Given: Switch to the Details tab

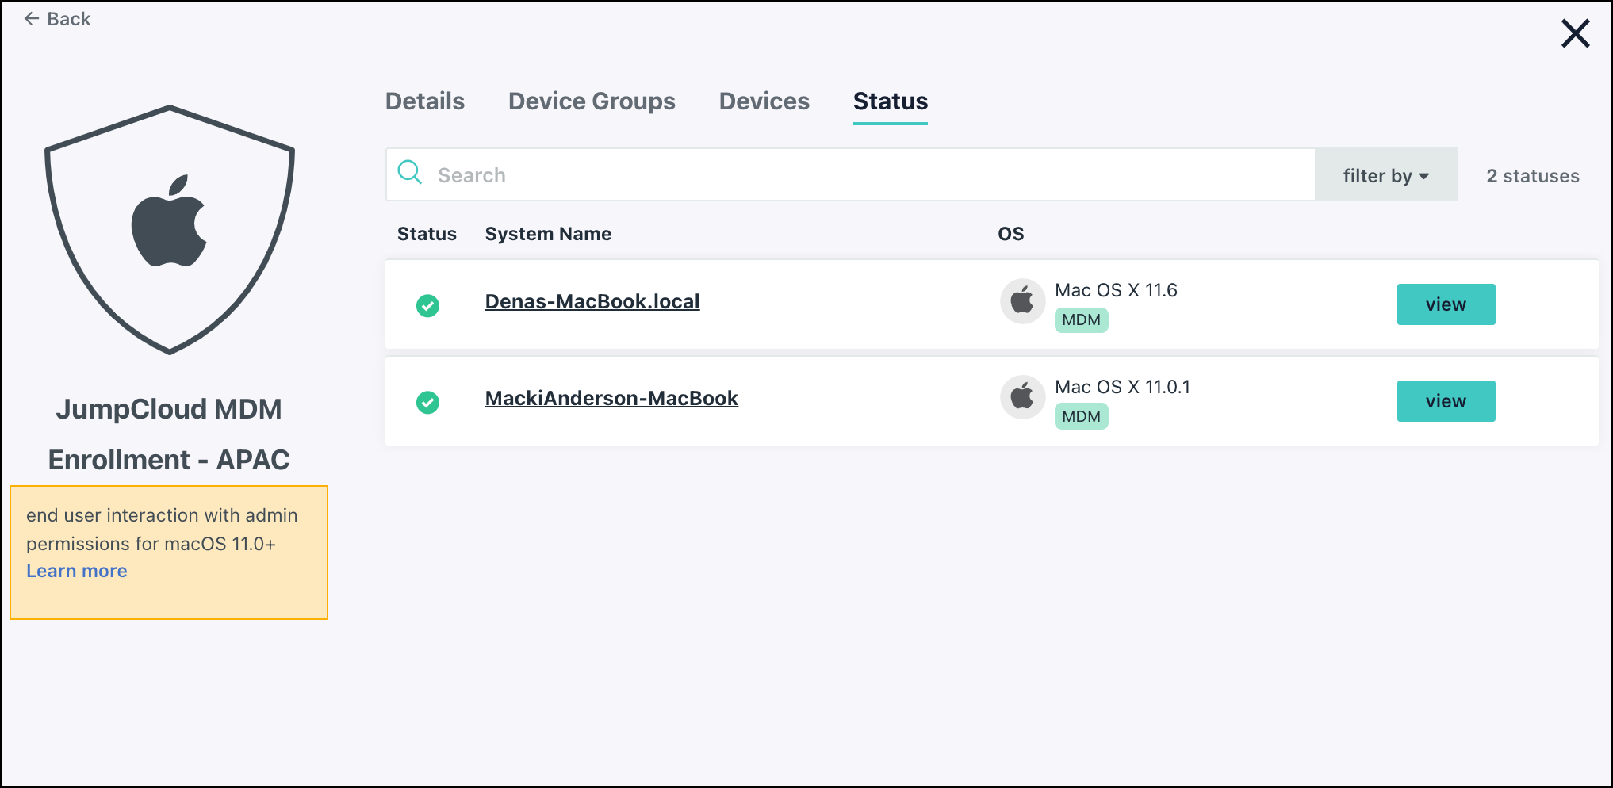Looking at the screenshot, I should pos(424,101).
